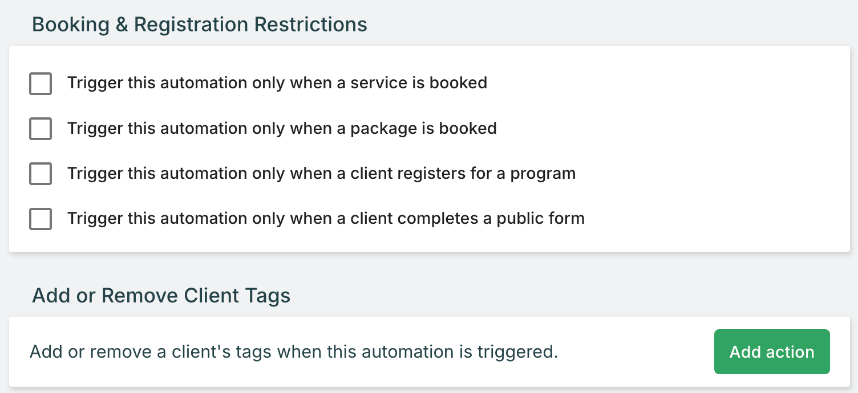Click blank area left of Add action button

click(633, 352)
